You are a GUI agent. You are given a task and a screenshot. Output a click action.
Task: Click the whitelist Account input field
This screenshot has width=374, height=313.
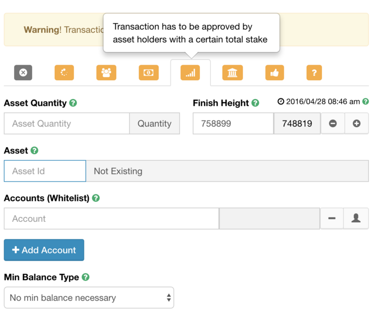point(111,219)
